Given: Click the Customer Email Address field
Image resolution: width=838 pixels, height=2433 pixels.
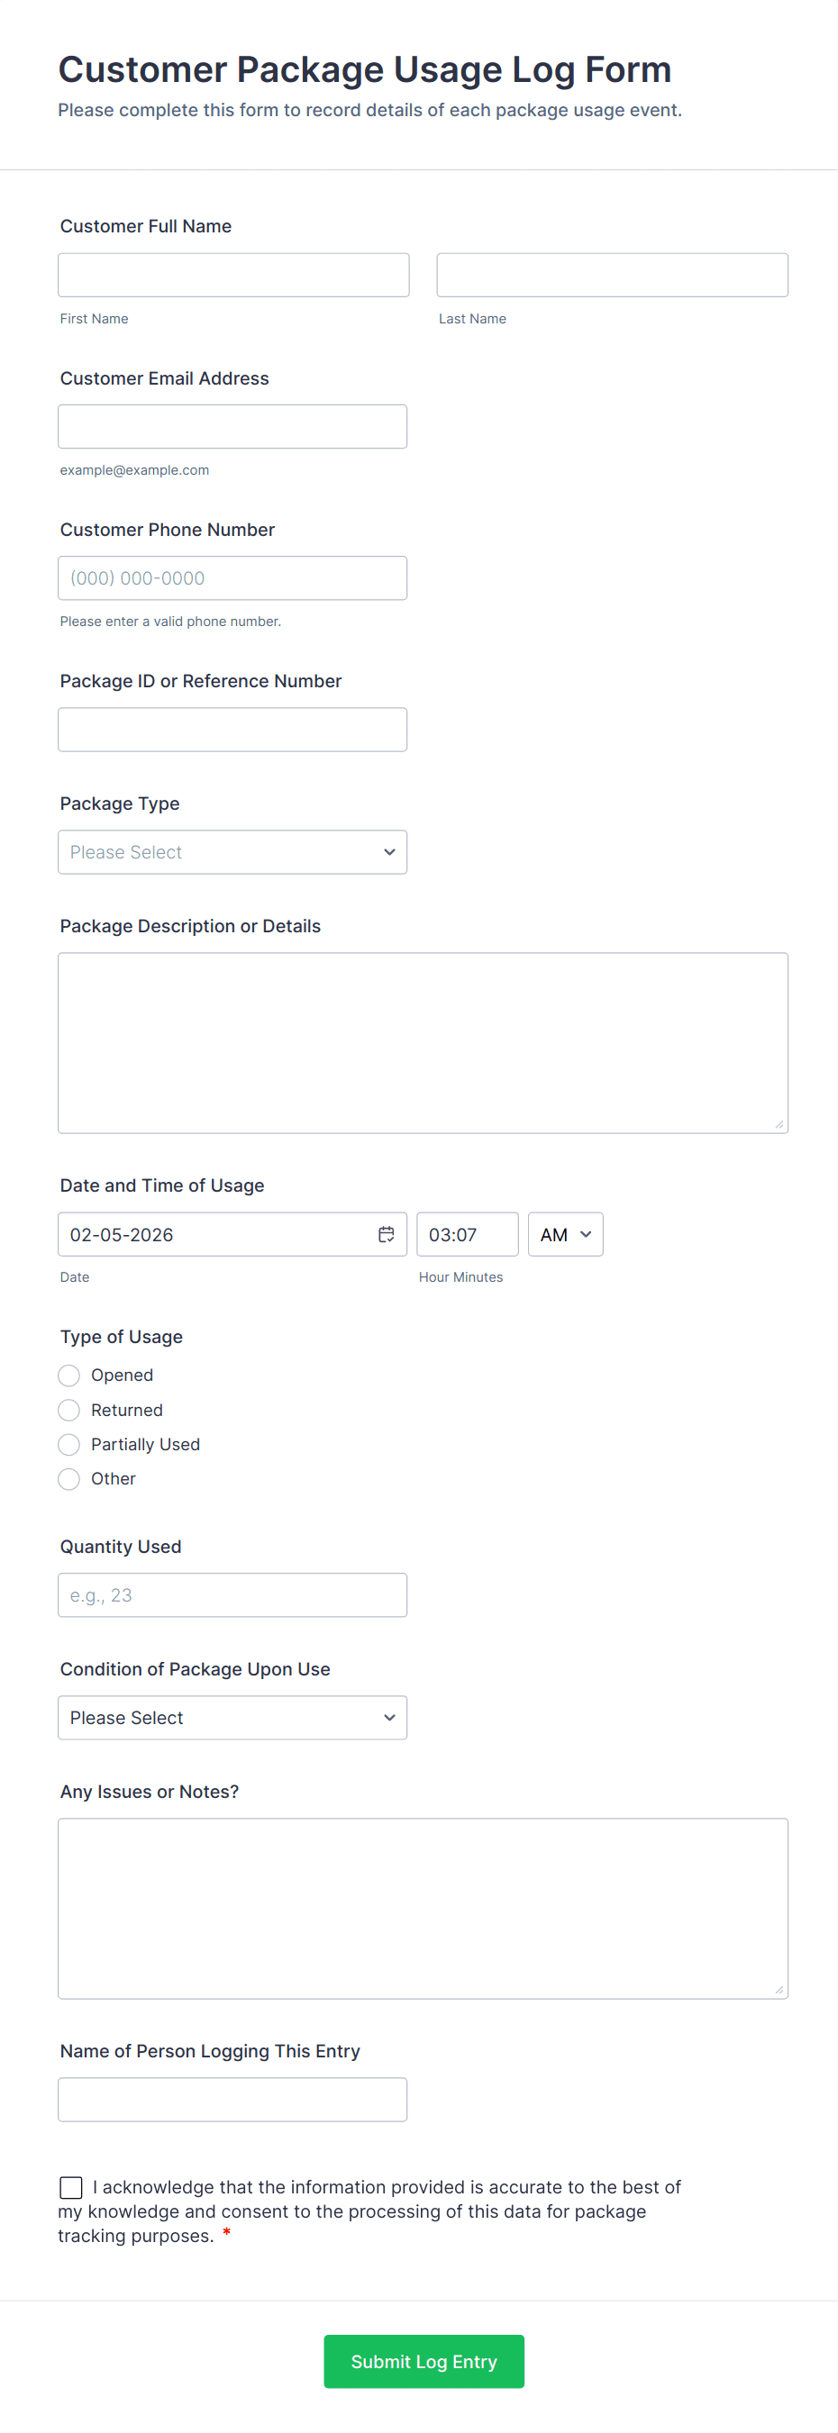Looking at the screenshot, I should (232, 426).
